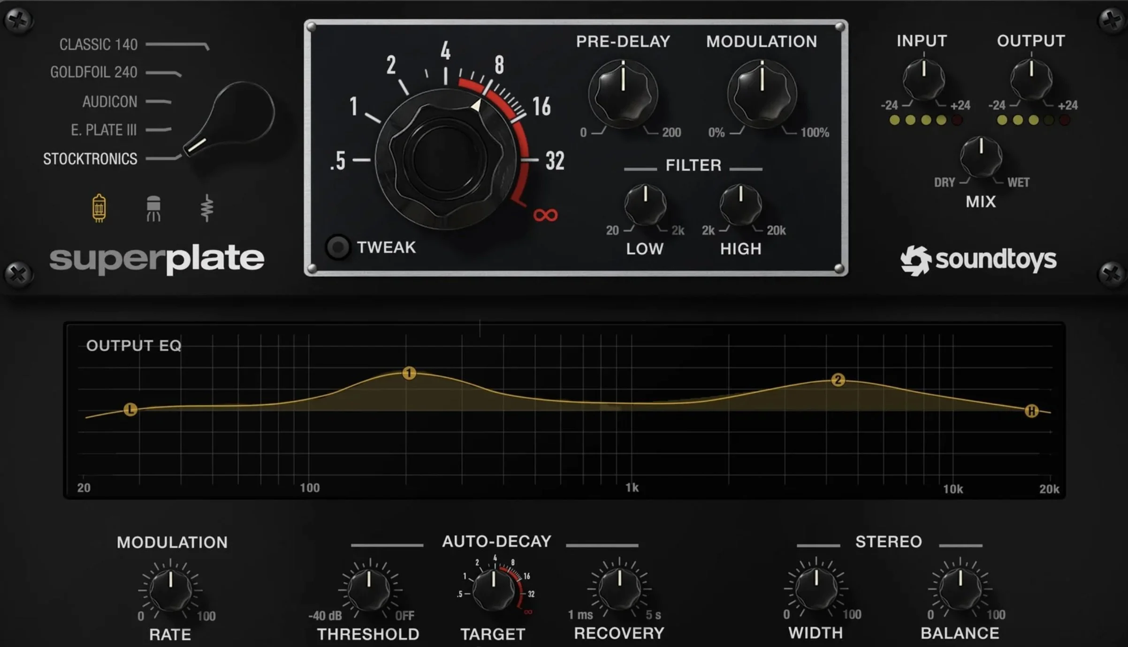1128x647 pixels.
Task: Click the high shelf H node
Action: point(1031,411)
